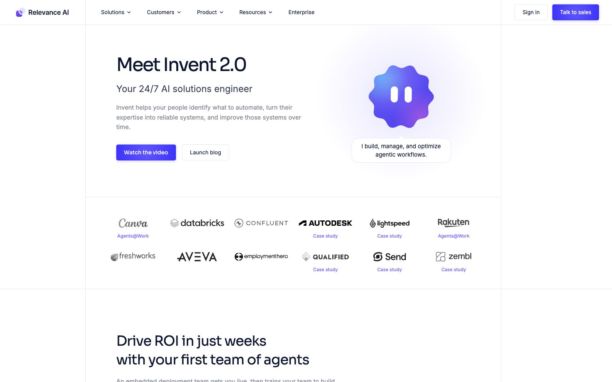The image size is (612, 382).
Task: Open the Product dropdown menu
Action: pos(210,12)
